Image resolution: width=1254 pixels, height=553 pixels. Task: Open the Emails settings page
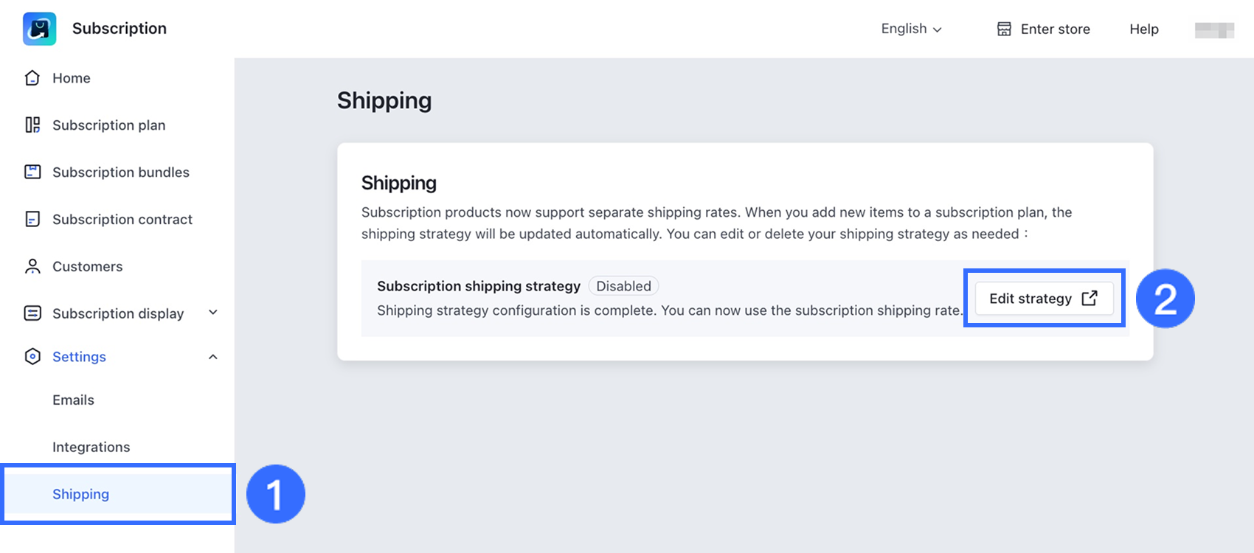(74, 400)
